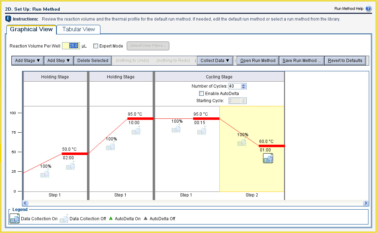This screenshot has height=233, width=377.
Task: Enable the Expert Mode checkbox
Action: click(x=95, y=46)
